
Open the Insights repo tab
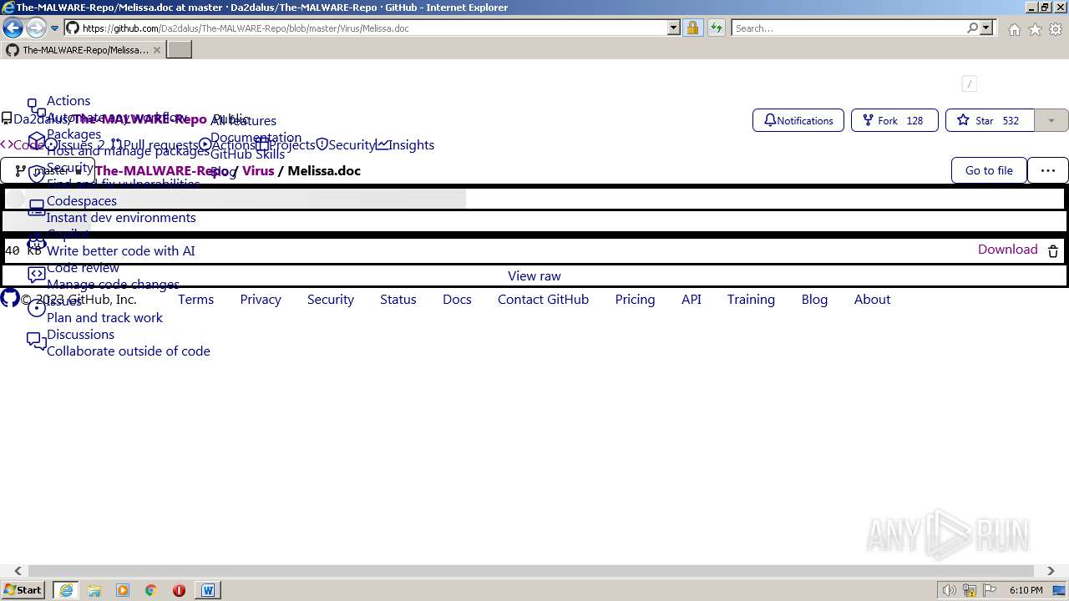[405, 144]
